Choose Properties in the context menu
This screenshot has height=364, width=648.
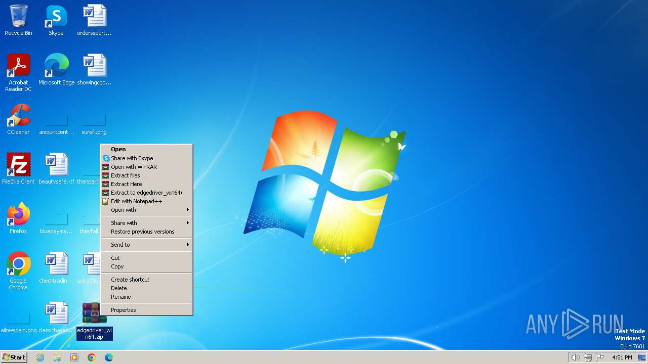(147, 310)
